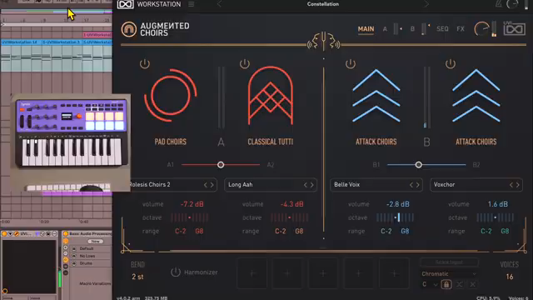The height and width of the screenshot is (300, 533).
Task: Go to previous preset arrow in header
Action: 220,4
